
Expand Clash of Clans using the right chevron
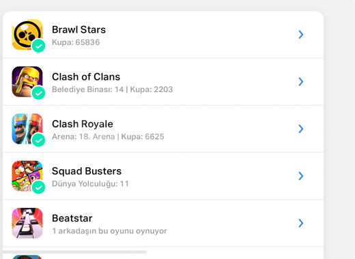[301, 82]
